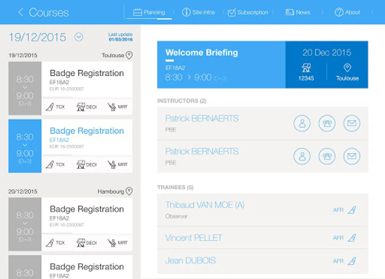
Task: Click the location pin next to Toulouse date header
Action: 129,55
